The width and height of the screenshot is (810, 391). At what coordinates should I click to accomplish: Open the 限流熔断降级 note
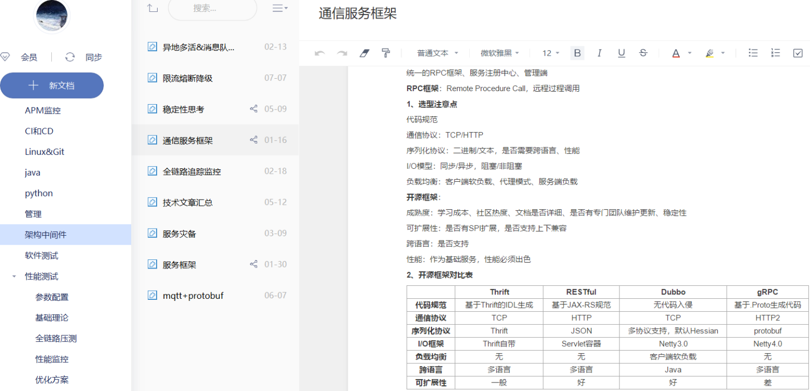[x=215, y=78]
